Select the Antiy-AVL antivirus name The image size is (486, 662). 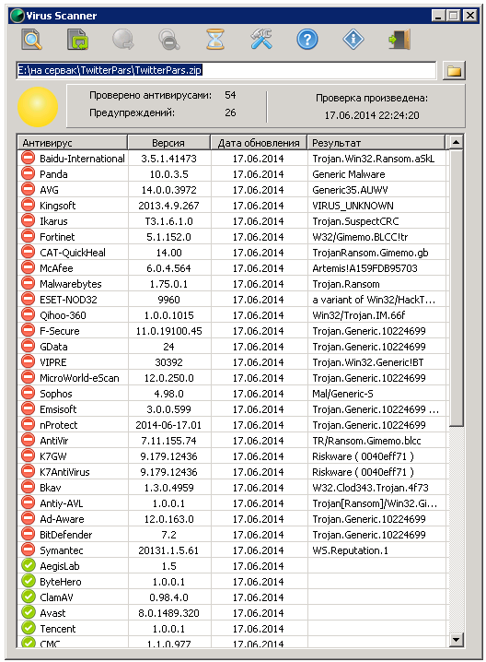pos(61,503)
